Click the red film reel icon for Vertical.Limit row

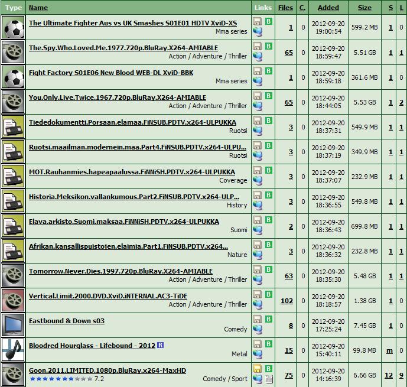[13, 300]
